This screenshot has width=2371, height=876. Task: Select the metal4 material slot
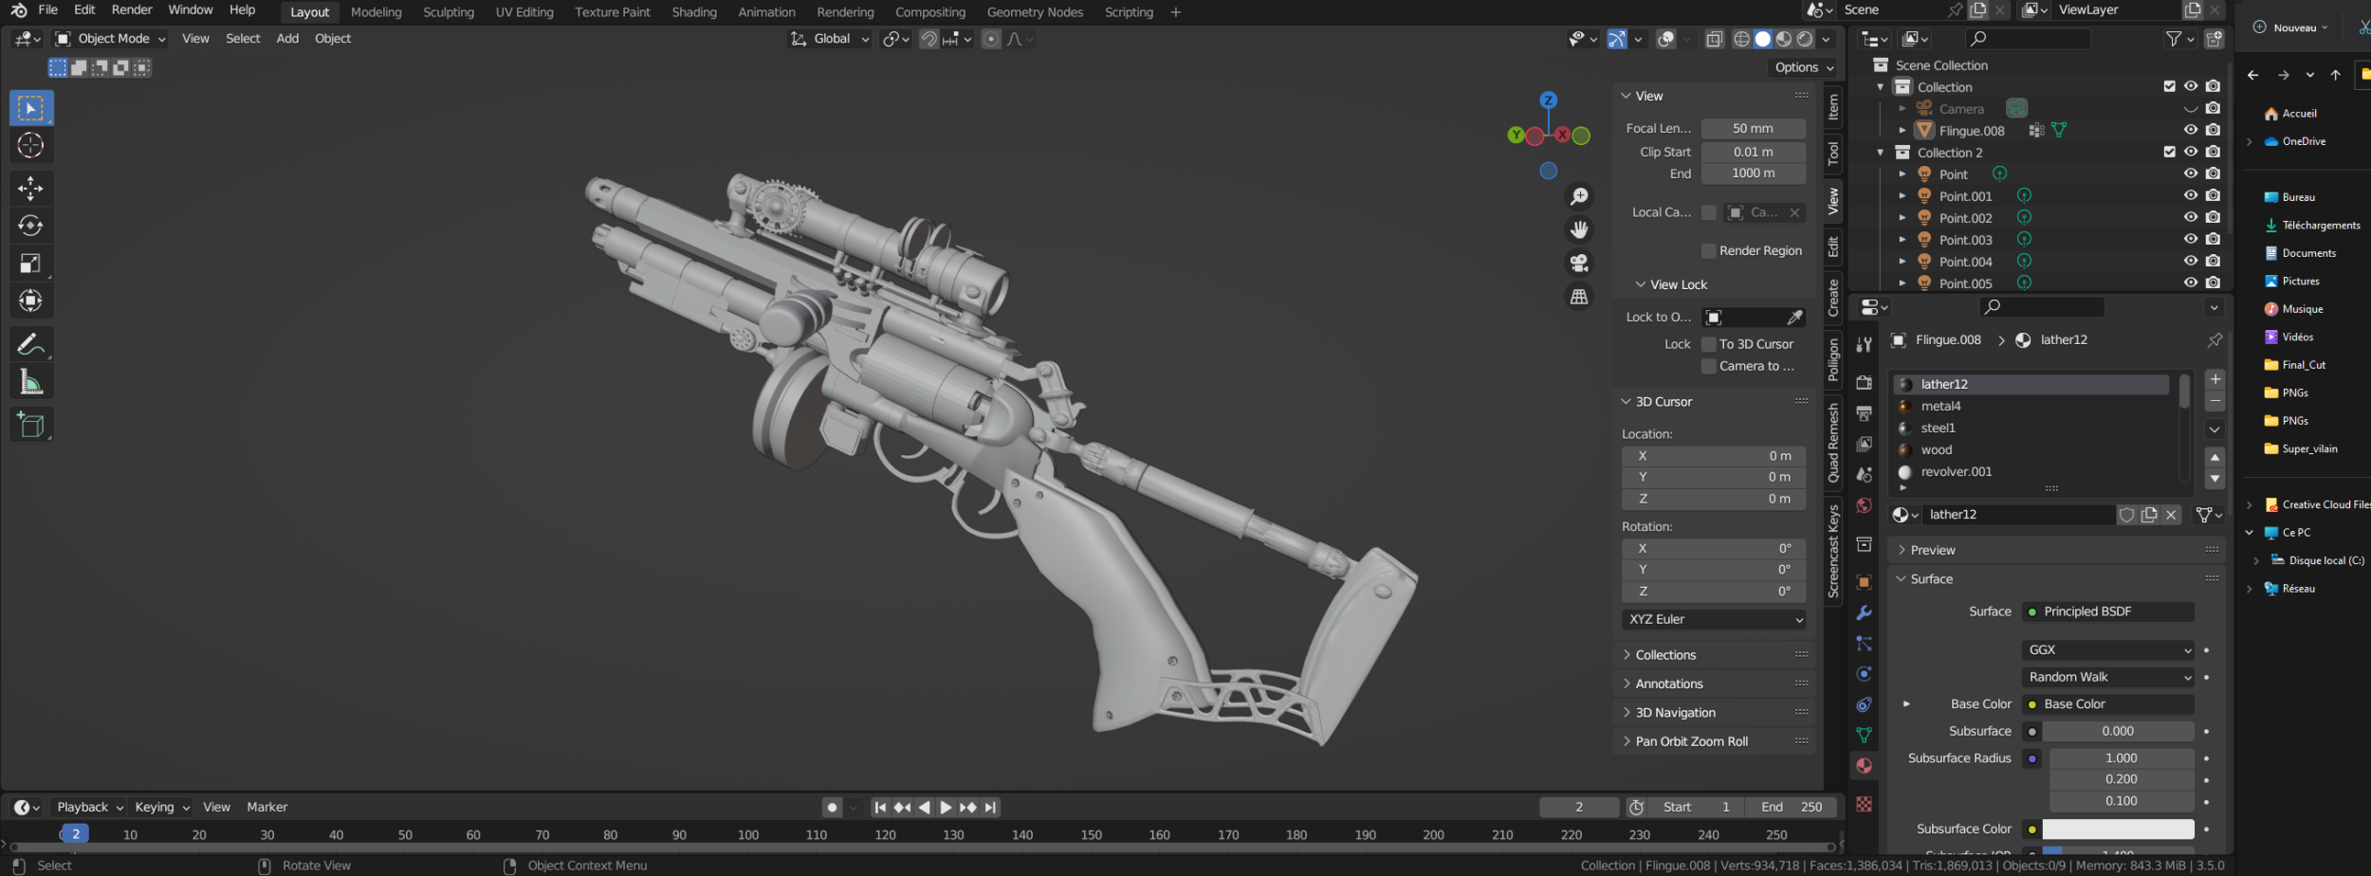point(1940,406)
